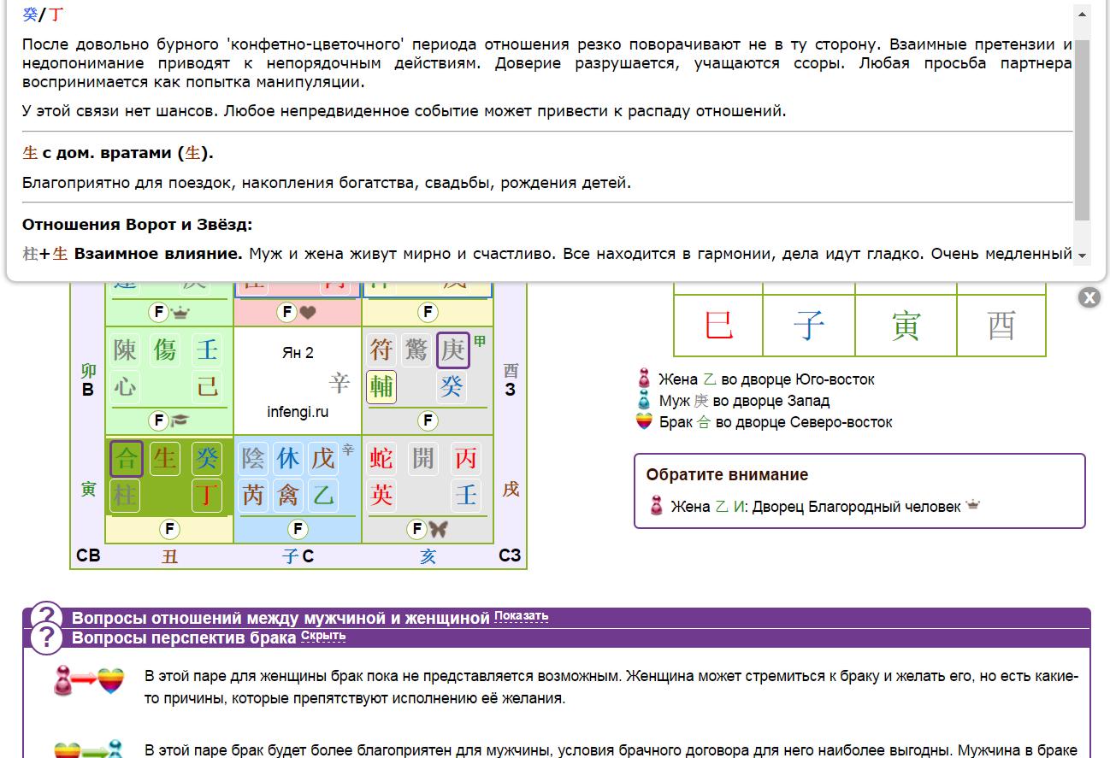Click the Отношения Ворот и Звёзд heading
The width and height of the screenshot is (1110, 758).
[x=137, y=225]
